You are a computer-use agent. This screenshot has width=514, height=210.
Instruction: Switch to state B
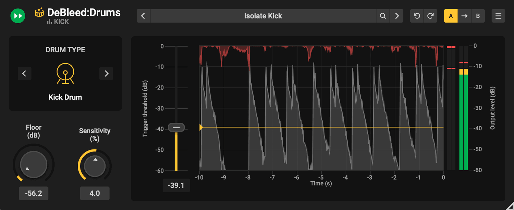click(478, 16)
